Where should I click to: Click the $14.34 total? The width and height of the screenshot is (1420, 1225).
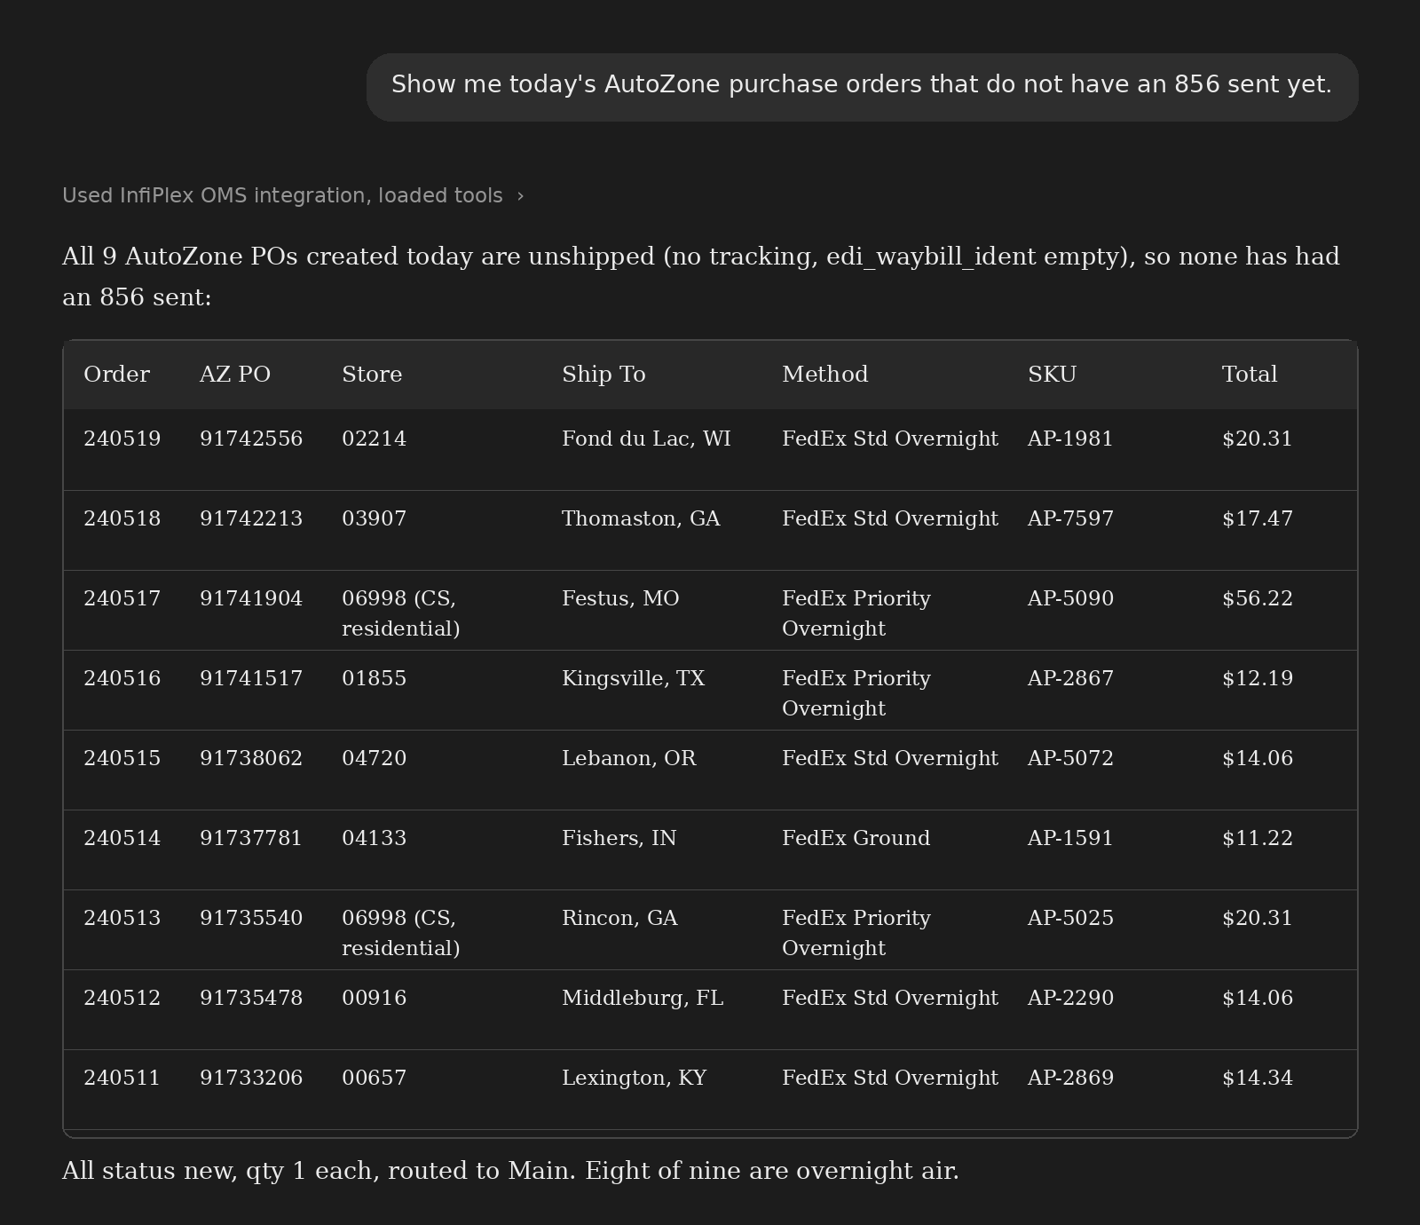[x=1258, y=1079]
